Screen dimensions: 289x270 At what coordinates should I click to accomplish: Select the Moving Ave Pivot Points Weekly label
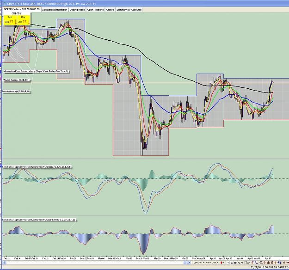[x=36, y=71]
